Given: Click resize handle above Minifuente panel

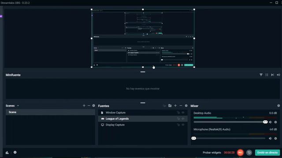Looking at the screenshot, I should (x=143, y=72).
